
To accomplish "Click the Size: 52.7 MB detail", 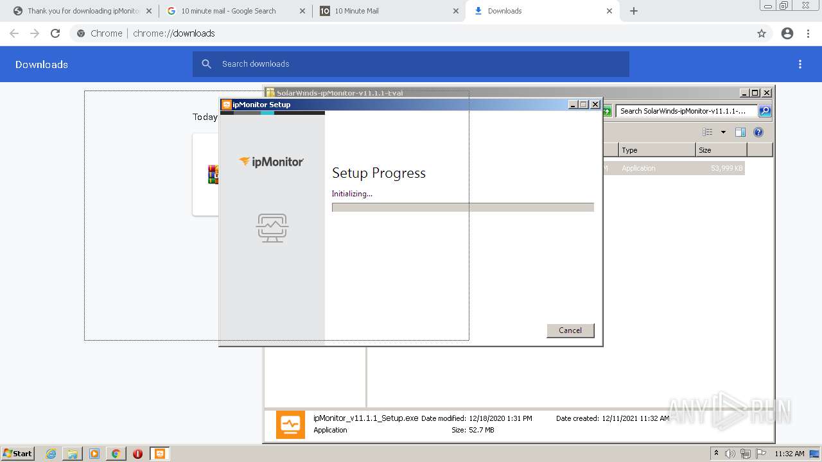I will (473, 430).
